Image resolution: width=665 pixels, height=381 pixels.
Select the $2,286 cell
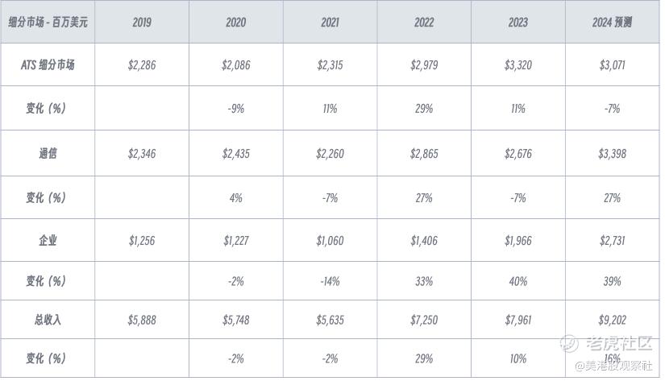pos(142,65)
